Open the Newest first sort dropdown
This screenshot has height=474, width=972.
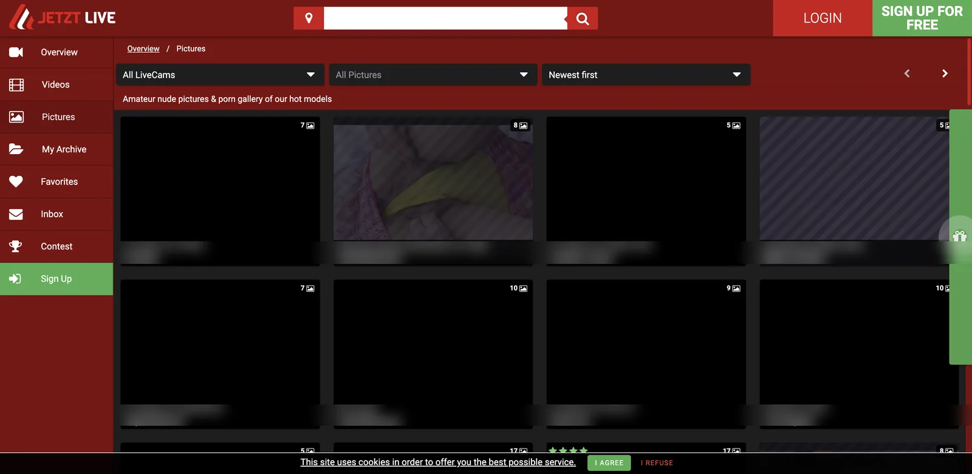(x=646, y=75)
